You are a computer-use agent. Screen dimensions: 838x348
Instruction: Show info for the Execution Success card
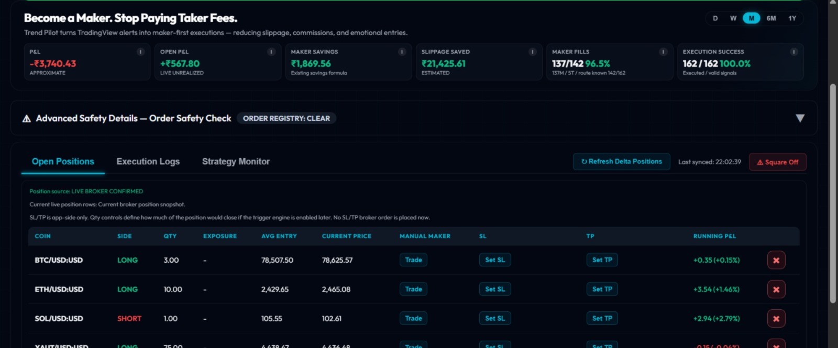pos(794,52)
